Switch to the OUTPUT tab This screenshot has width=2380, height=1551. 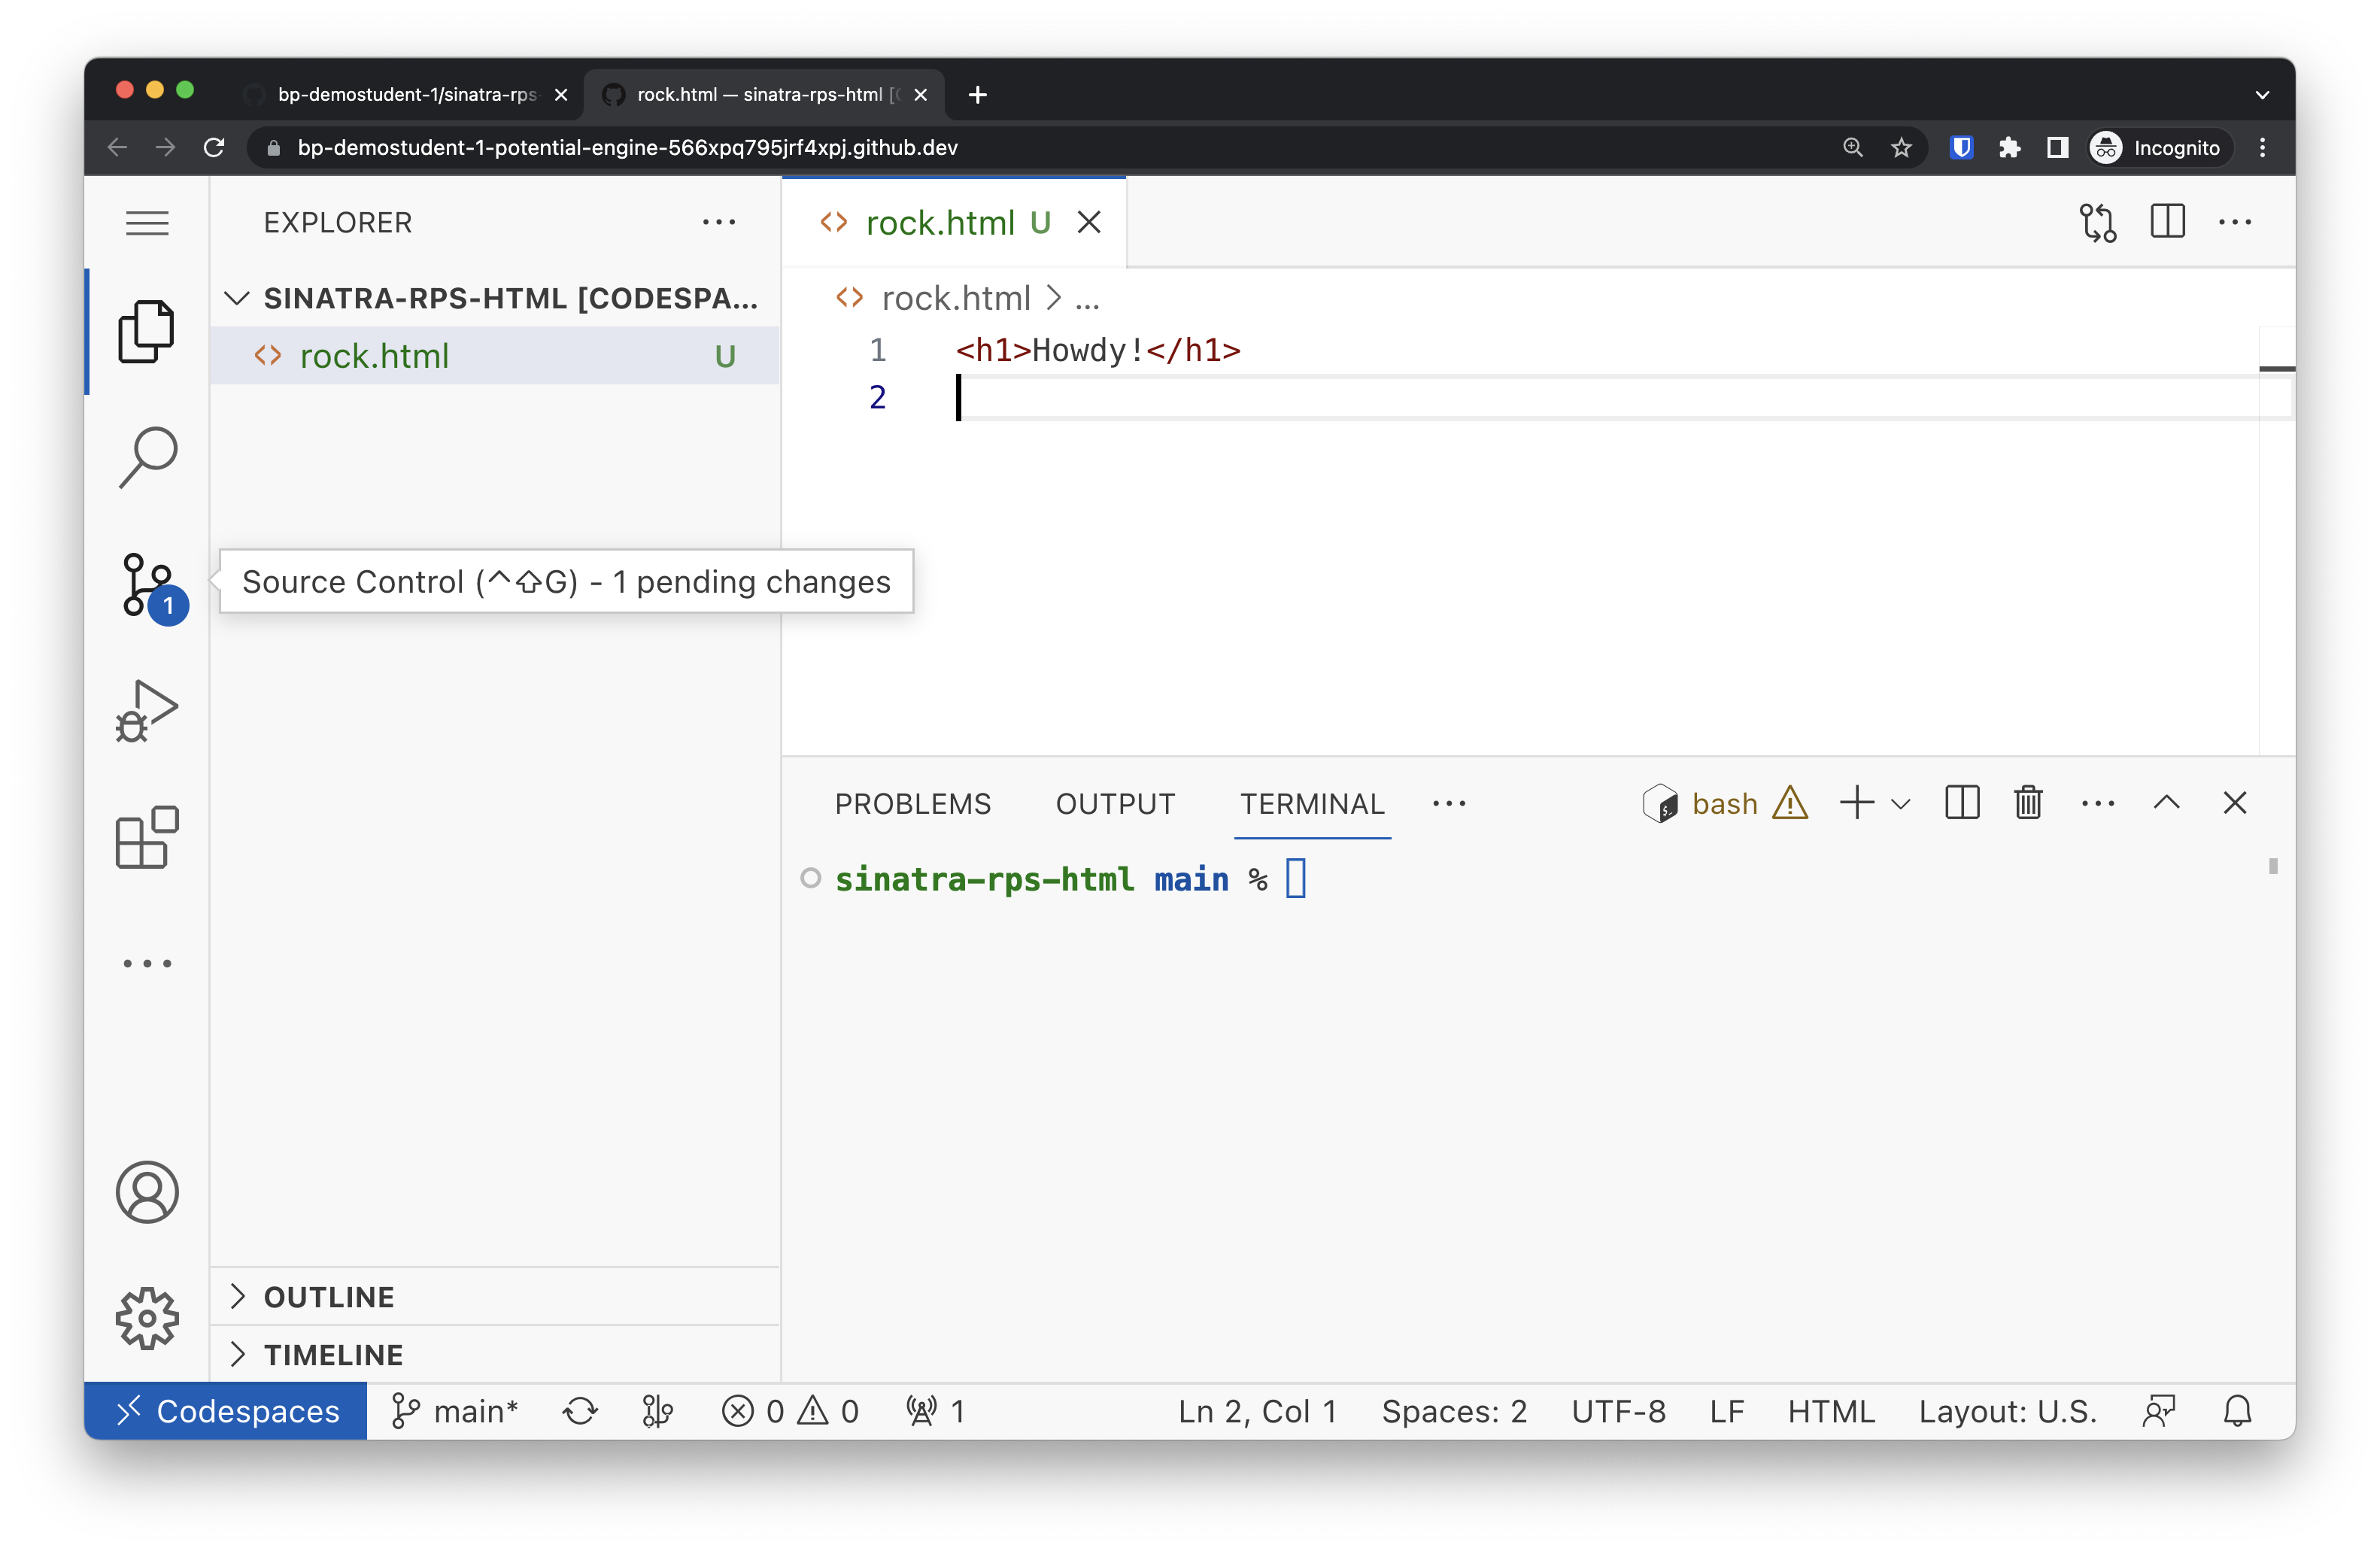(x=1115, y=804)
